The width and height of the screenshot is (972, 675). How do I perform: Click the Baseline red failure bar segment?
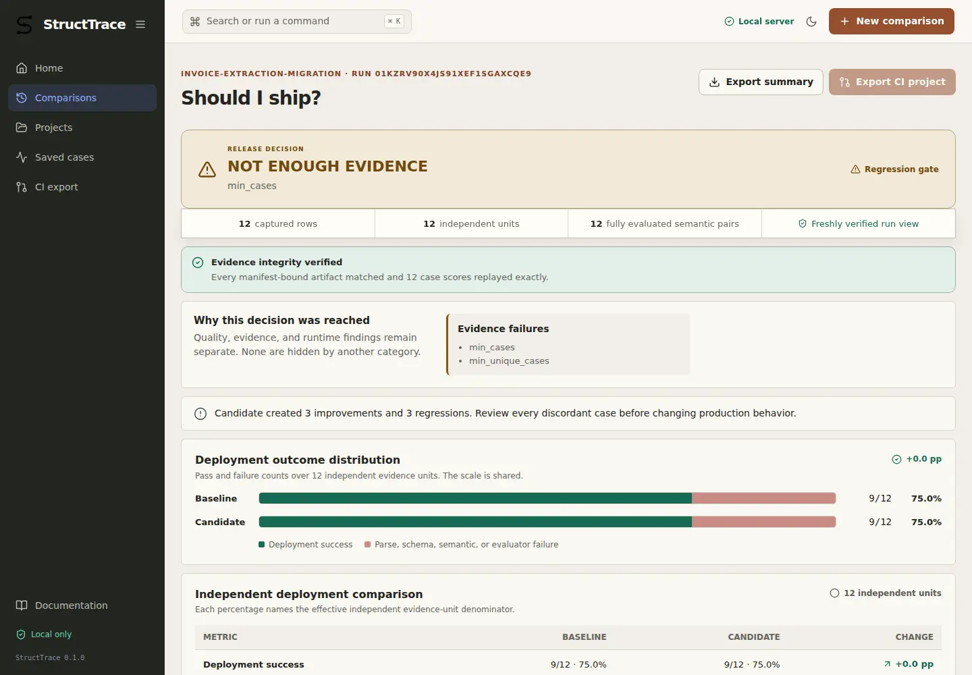764,498
